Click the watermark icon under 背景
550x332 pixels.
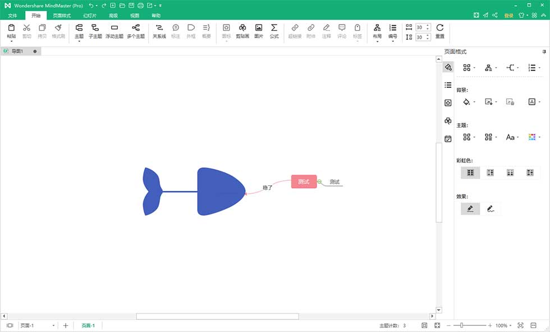532,102
